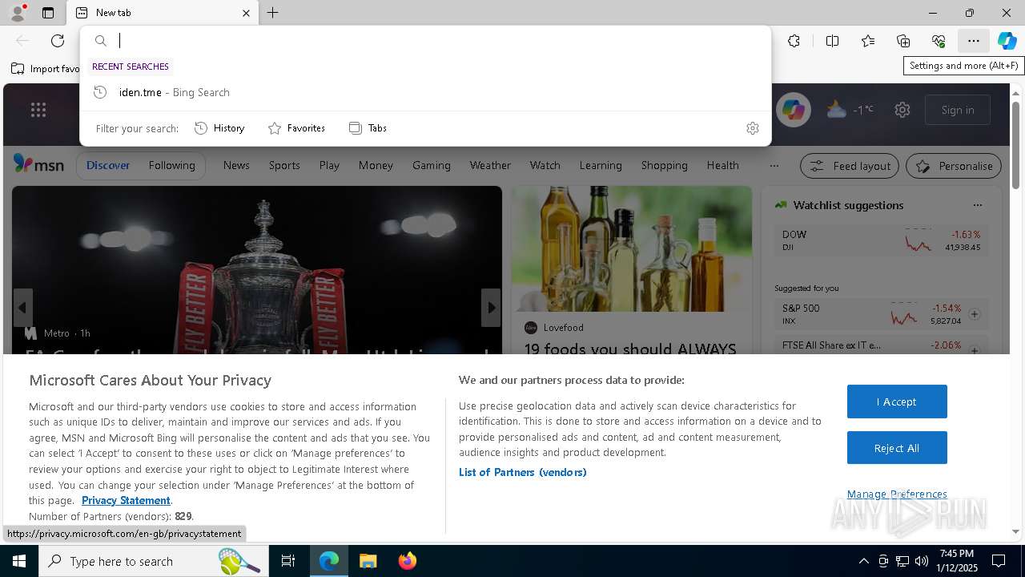
Task: Open the Shopping menu item
Action: 665,165
